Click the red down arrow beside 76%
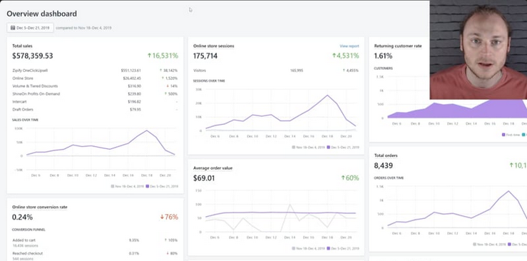The image size is (527, 261). (162, 217)
